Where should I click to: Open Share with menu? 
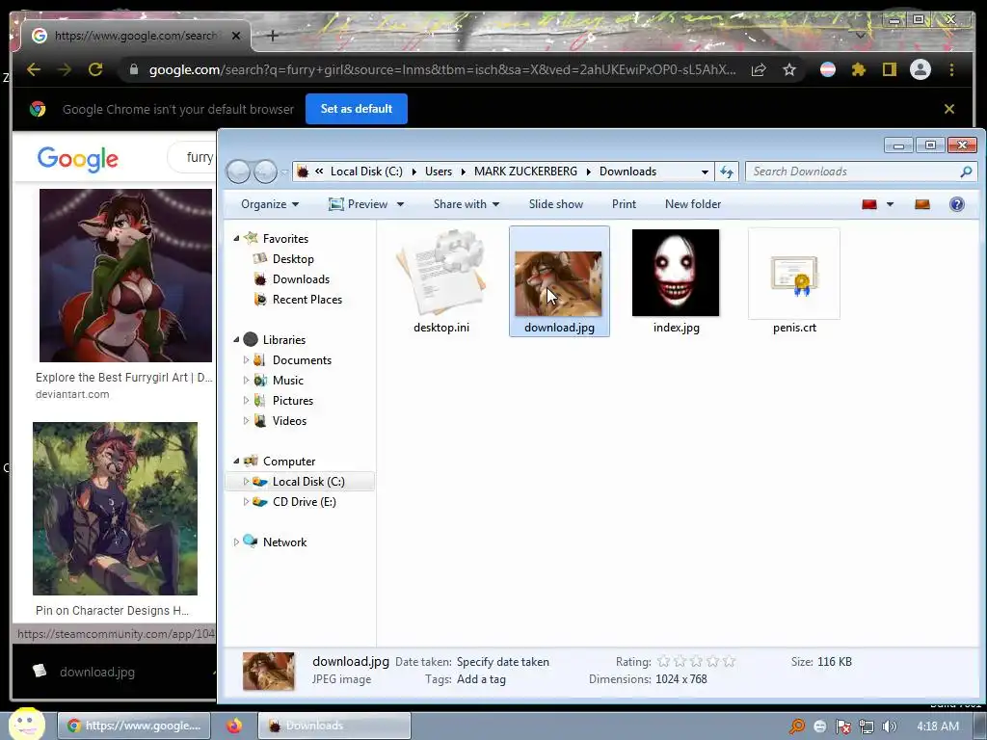point(467,204)
